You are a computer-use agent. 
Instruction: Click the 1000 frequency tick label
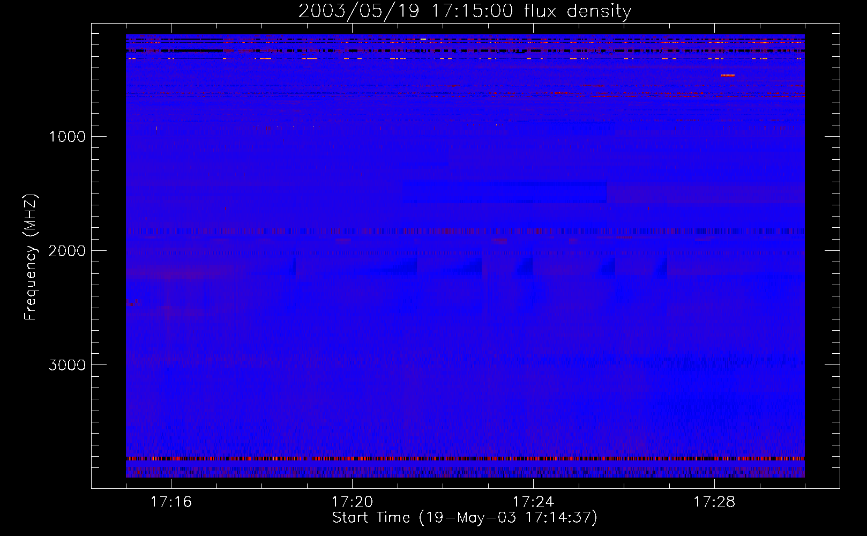click(67, 137)
